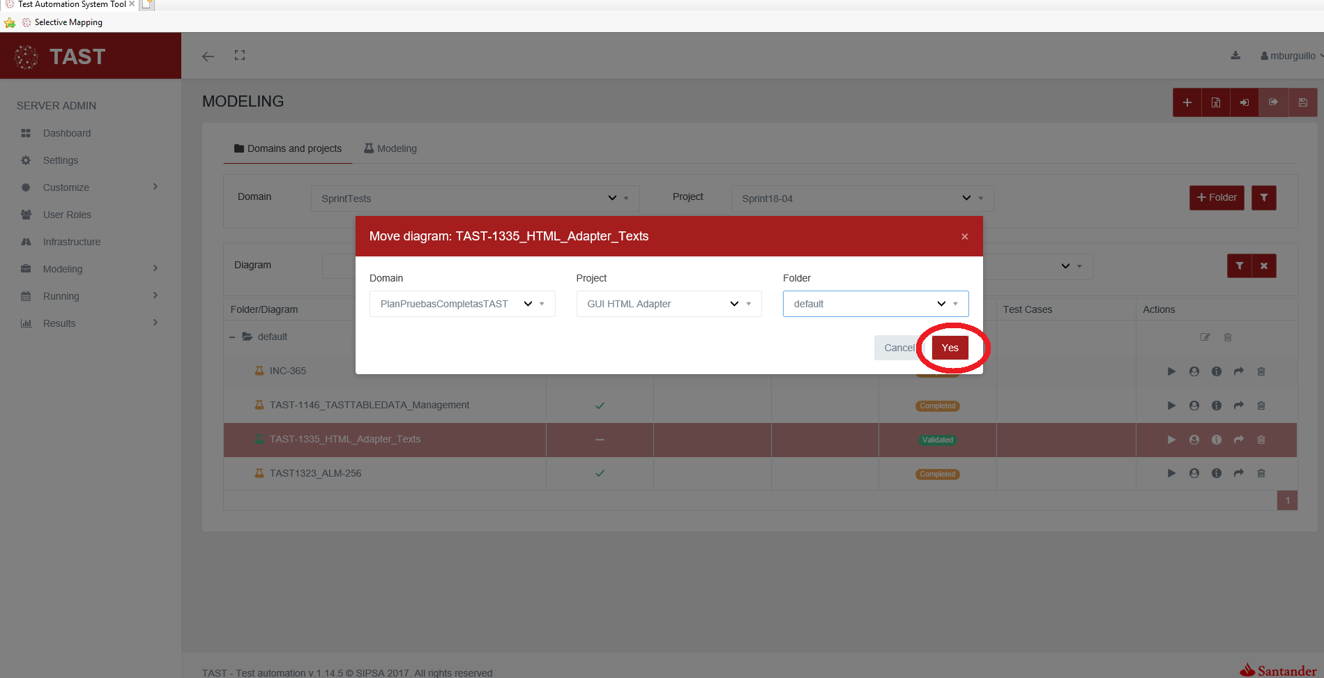This screenshot has height=678, width=1324.
Task: Click the save icon in Modeling toolbar
Action: coord(1302,102)
